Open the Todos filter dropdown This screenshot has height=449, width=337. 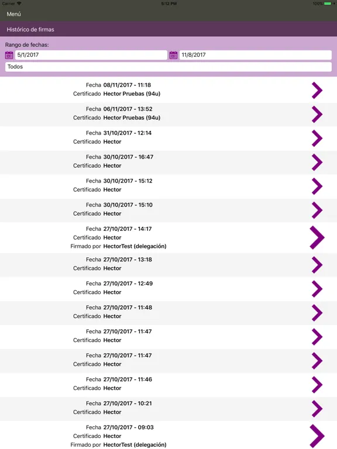168,67
